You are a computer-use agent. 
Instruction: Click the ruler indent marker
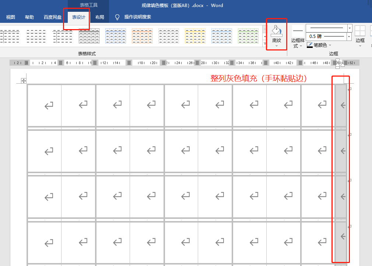[x=338, y=64]
